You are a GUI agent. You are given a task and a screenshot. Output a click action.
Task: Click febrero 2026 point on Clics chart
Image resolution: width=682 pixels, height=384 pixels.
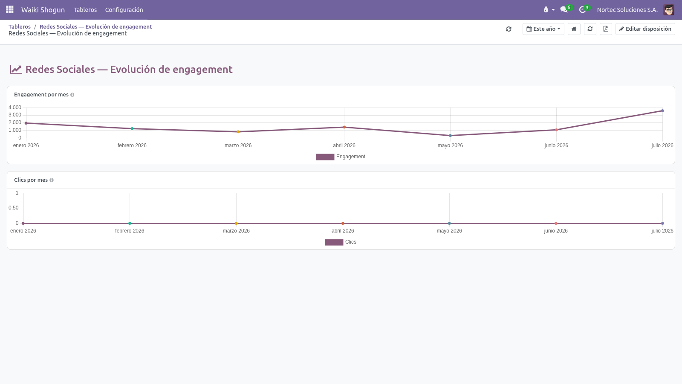click(130, 223)
